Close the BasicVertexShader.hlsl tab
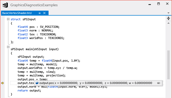This screenshot has height=98, width=172. point(44,13)
